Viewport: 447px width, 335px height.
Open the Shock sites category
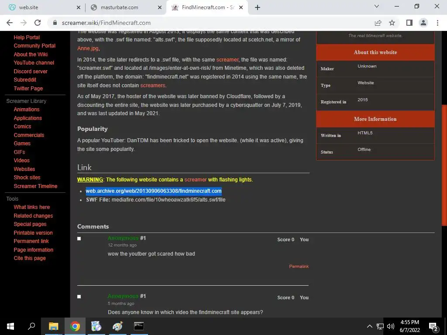(x=27, y=178)
